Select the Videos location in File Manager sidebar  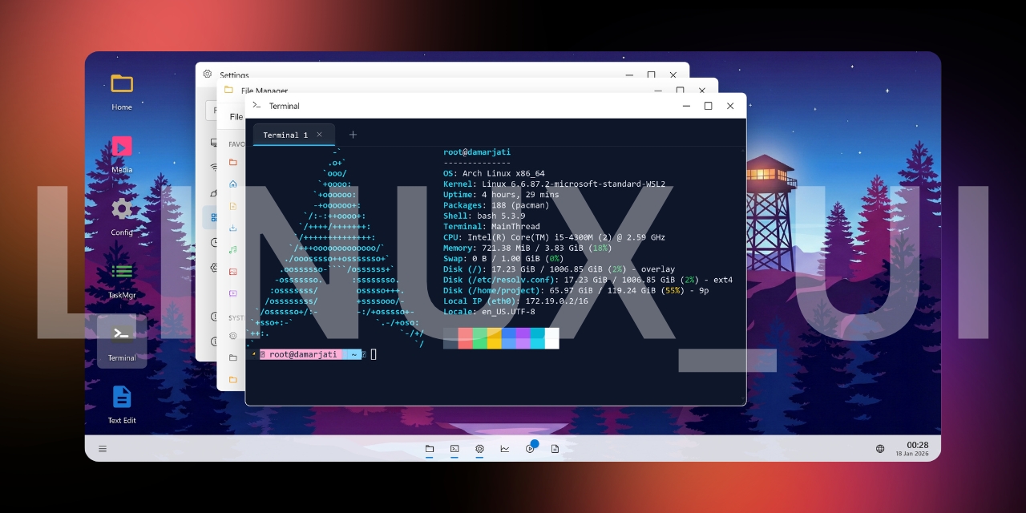coord(235,292)
